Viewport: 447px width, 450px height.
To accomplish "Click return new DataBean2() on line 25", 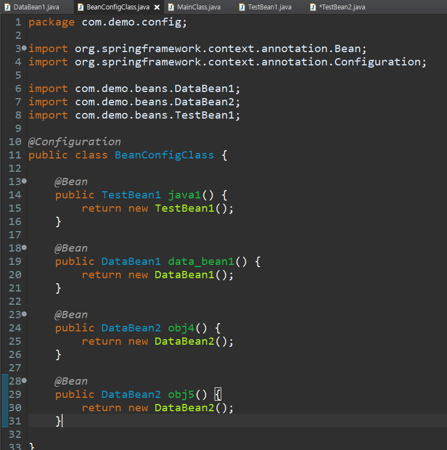I will click(x=158, y=341).
